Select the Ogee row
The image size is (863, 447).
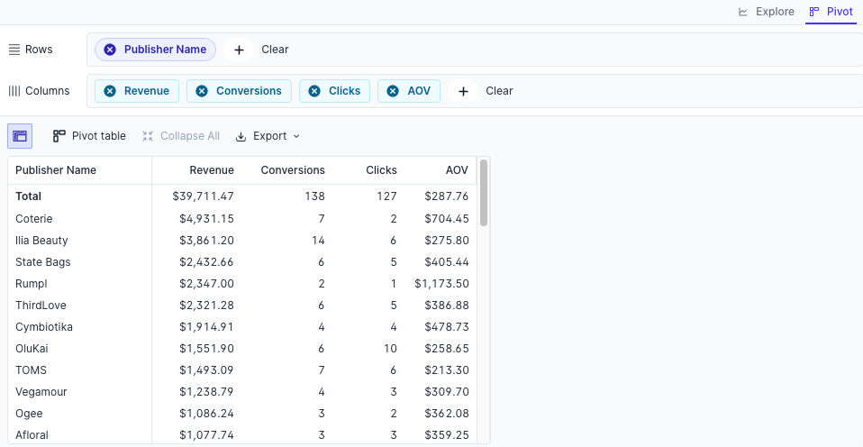pos(242,414)
